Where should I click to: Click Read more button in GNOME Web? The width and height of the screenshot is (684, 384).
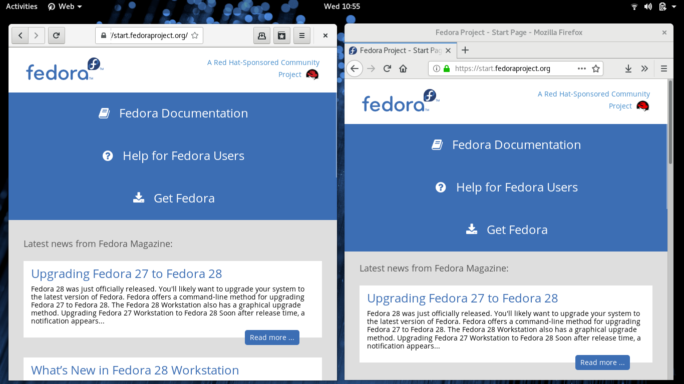(272, 337)
